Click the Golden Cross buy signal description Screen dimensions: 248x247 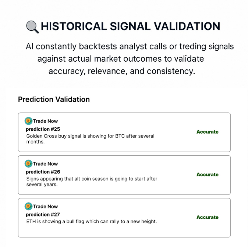tap(90, 139)
